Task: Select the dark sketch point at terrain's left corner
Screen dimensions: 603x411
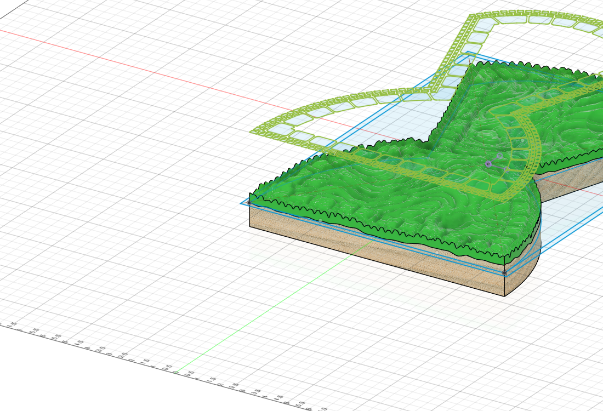Action: 249,203
